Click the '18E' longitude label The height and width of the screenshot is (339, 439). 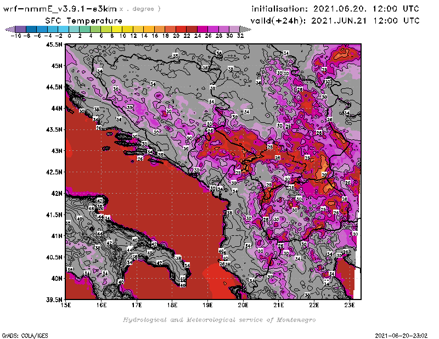(172, 305)
